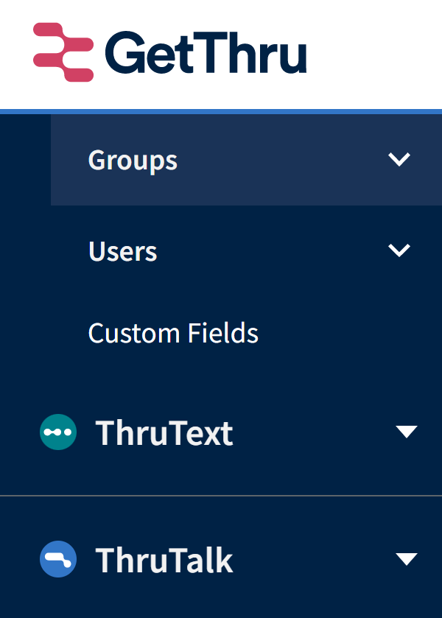This screenshot has height=618, width=442.
Task: Collapse the ThruTalk section triangle
Action: 407,559
